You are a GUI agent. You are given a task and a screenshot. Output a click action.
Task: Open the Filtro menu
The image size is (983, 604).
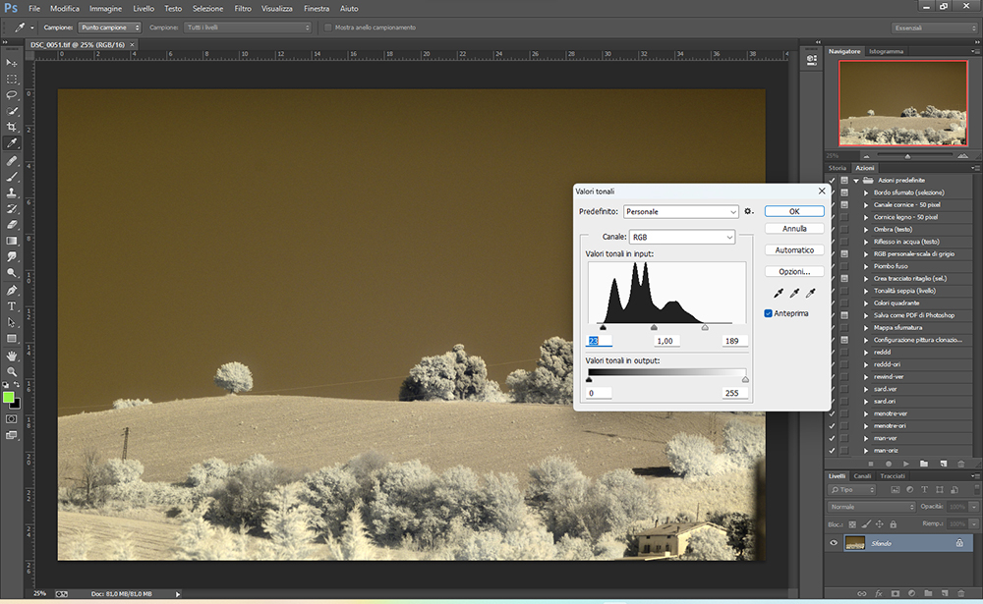[243, 8]
